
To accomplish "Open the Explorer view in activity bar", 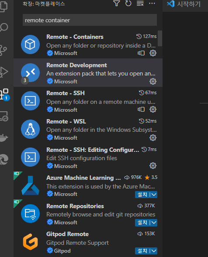I will tap(4, 6).
